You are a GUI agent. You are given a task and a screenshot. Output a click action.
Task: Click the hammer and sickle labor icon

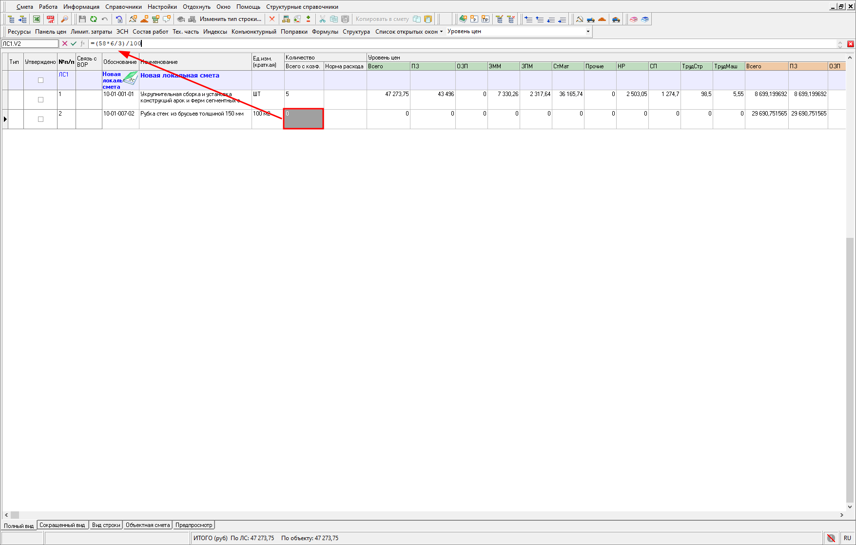coord(579,19)
